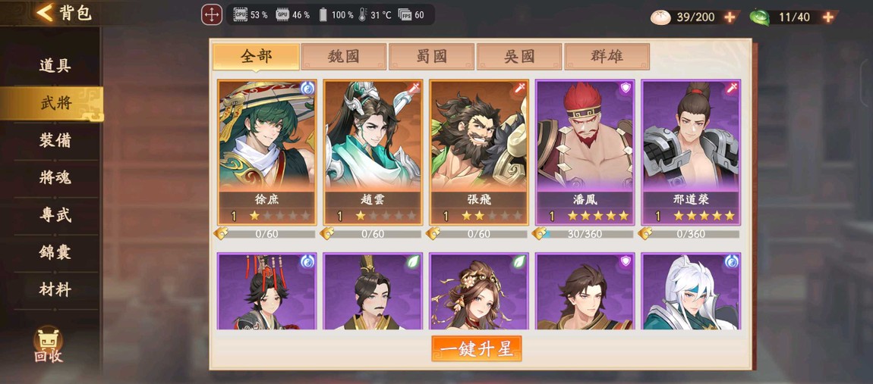The image size is (873, 384).
Task: Select the 趙雲 hero card
Action: click(373, 152)
